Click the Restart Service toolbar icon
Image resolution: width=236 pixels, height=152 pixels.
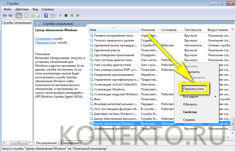[x=78, y=15]
